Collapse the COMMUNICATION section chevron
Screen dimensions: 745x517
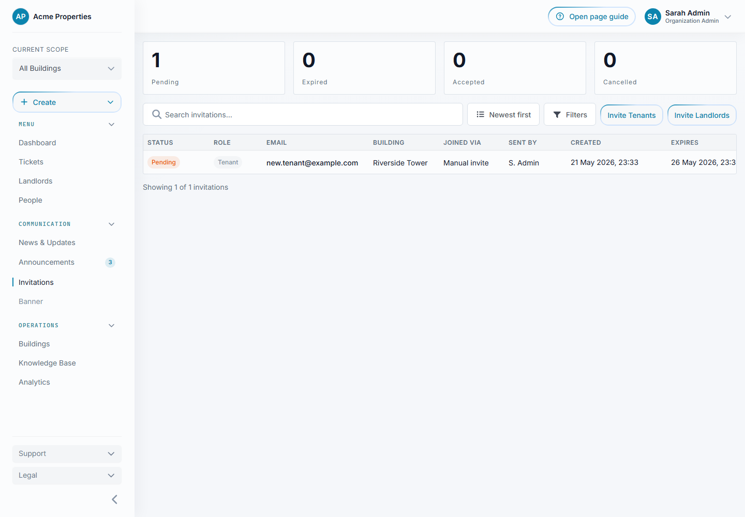[x=111, y=224]
